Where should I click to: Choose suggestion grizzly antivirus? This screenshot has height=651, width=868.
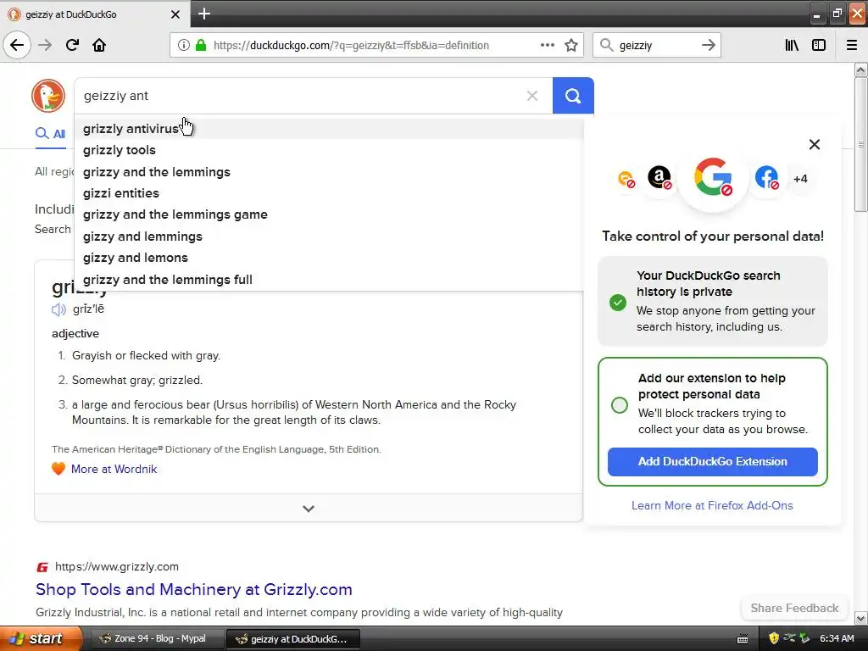pos(330,129)
